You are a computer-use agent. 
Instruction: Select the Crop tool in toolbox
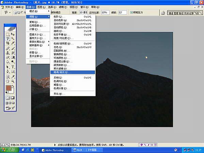pyautogui.click(x=8, y=43)
